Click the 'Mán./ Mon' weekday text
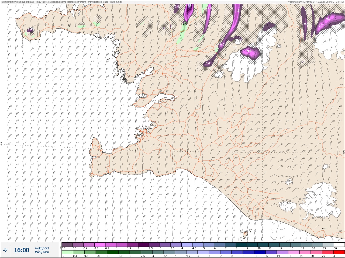The width and height of the screenshot is (345, 258). [x=42, y=252]
